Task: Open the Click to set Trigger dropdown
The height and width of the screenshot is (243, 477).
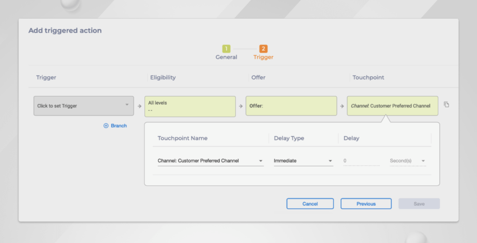Action: pos(84,106)
